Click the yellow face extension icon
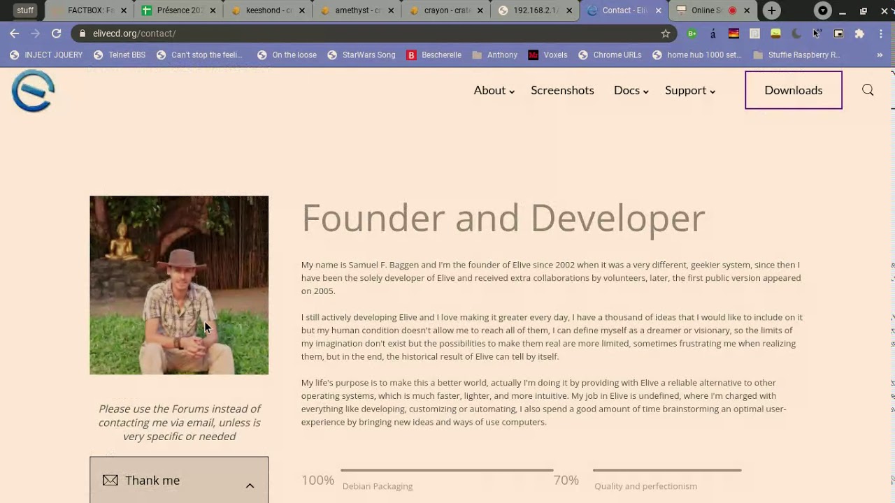Screen dimensions: 895x503 click(775, 34)
